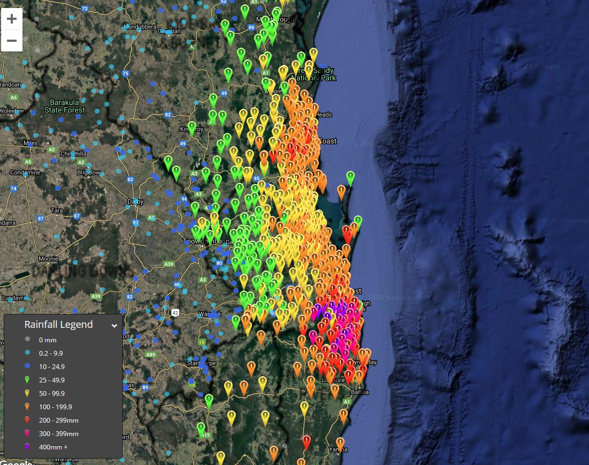Click the Rainfall Legend title
This screenshot has width=589, height=465.
tap(58, 325)
